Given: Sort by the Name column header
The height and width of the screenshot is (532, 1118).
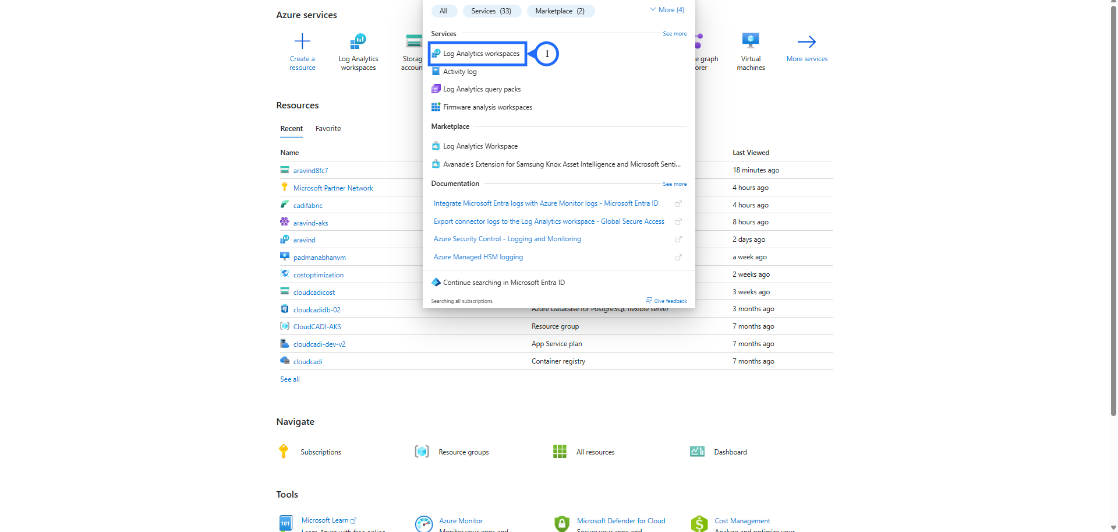Looking at the screenshot, I should point(289,153).
